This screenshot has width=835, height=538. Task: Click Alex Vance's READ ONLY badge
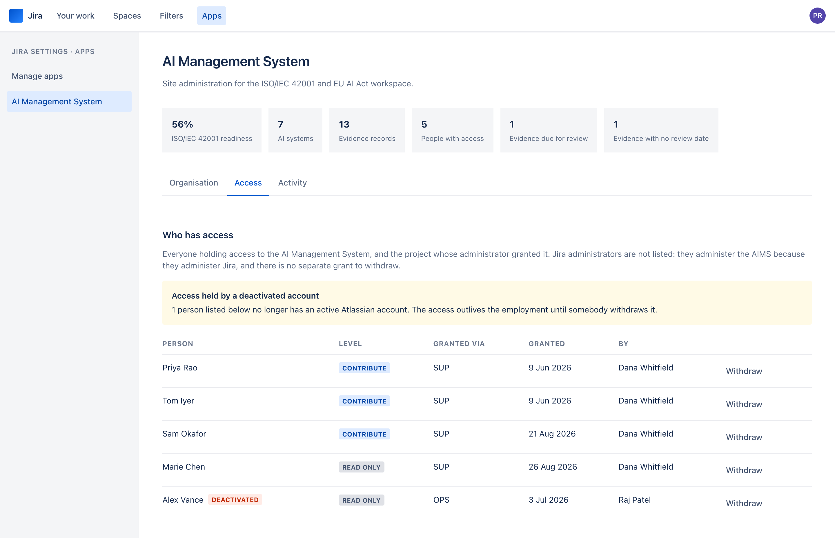pyautogui.click(x=361, y=500)
